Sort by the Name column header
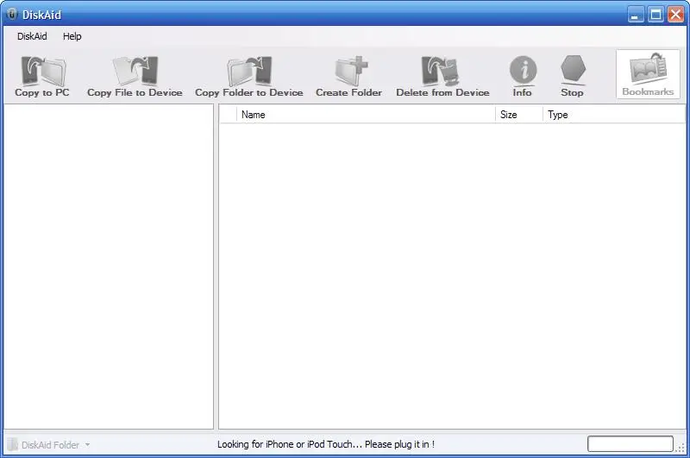The image size is (690, 458). [366, 115]
